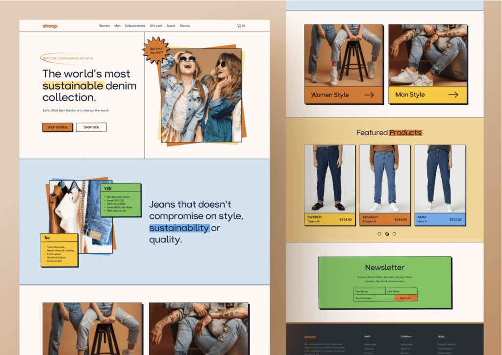Click the Man Style tattooed arms photo
This screenshot has height=355, width=502.
[x=427, y=55]
